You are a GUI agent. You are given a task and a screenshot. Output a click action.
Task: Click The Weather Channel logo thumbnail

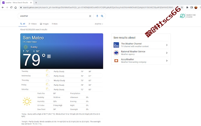116,45
